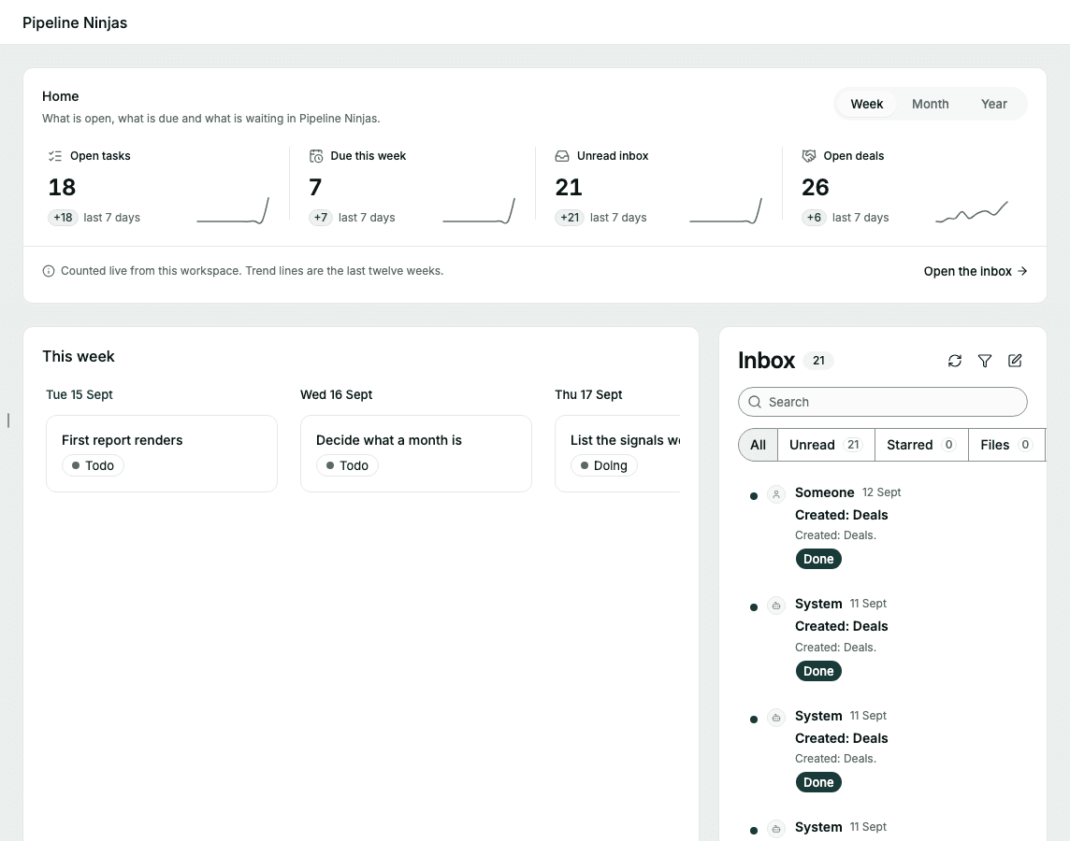The width and height of the screenshot is (1070, 841).
Task: Click the magnifier icon in Inbox search
Action: [x=755, y=402]
